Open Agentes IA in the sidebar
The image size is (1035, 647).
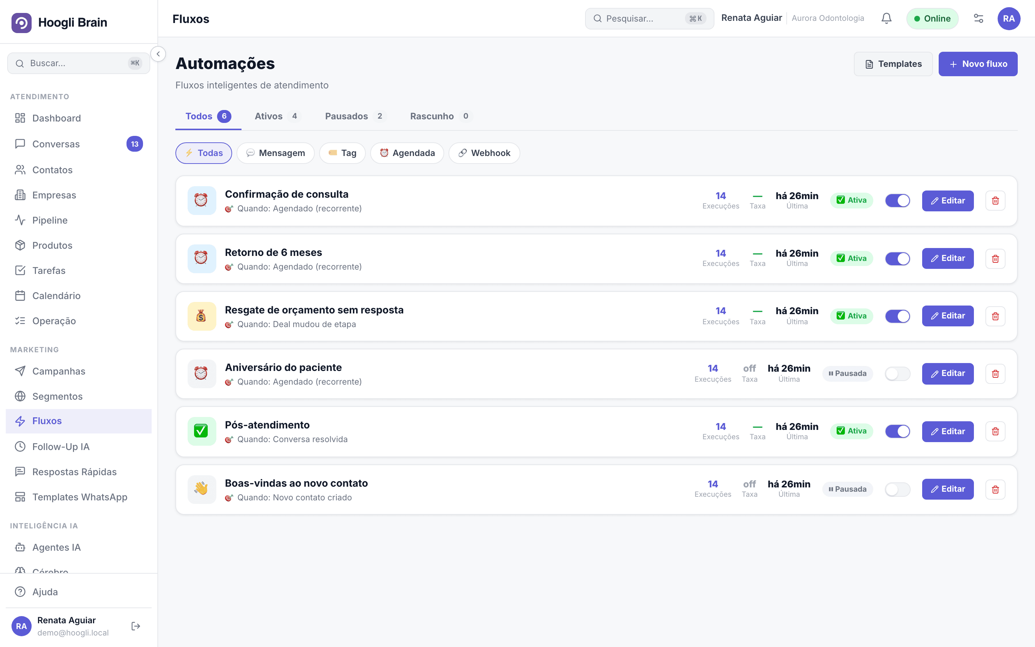pyautogui.click(x=79, y=547)
